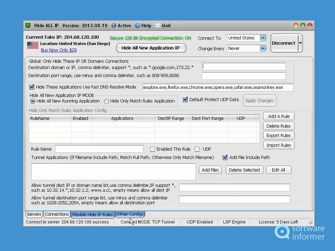The width and height of the screenshot is (335, 251).
Task: Expand the Disconnect button arrow menu
Action: click(x=300, y=43)
